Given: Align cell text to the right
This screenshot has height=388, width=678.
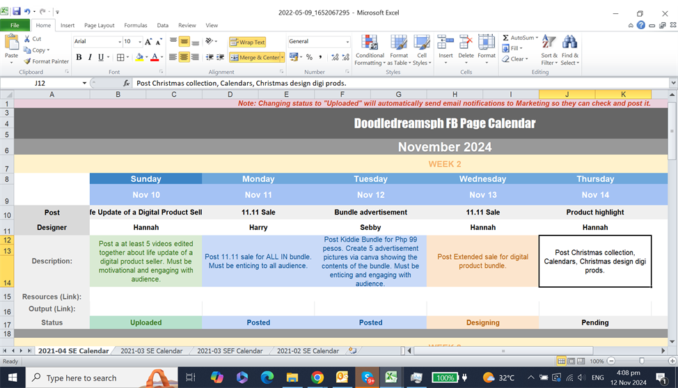Looking at the screenshot, I should point(195,57).
